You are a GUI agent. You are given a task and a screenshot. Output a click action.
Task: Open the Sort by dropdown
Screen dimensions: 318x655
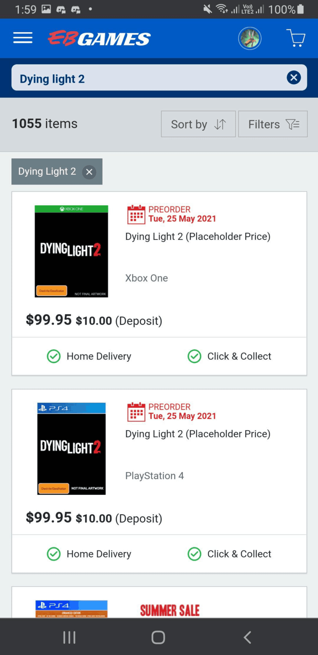tap(198, 124)
